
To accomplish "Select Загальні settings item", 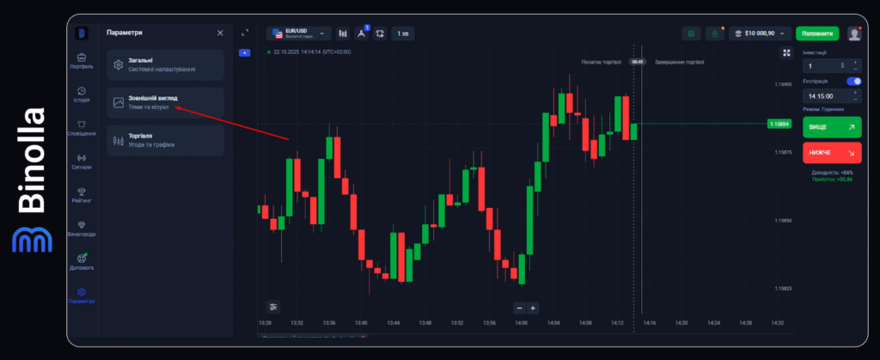I will (x=165, y=64).
